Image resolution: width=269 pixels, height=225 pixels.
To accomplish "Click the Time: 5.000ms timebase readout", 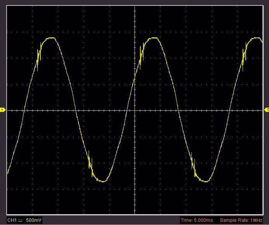I will pyautogui.click(x=197, y=220).
